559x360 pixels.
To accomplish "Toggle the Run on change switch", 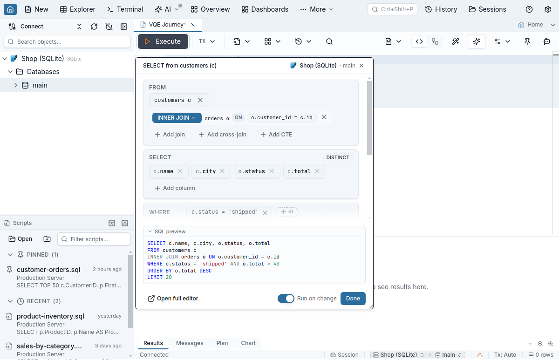I will click(x=286, y=299).
